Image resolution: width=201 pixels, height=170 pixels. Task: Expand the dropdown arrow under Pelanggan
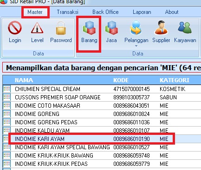136,46
